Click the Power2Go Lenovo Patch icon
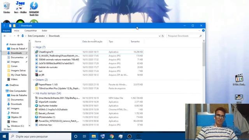 (x=37, y=121)
